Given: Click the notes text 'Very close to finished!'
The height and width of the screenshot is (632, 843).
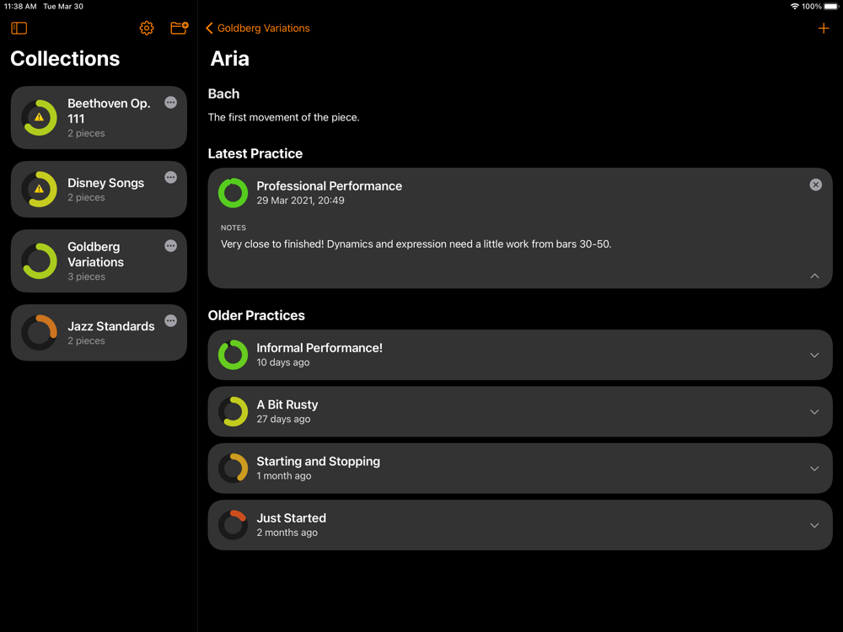Looking at the screenshot, I should (x=272, y=244).
